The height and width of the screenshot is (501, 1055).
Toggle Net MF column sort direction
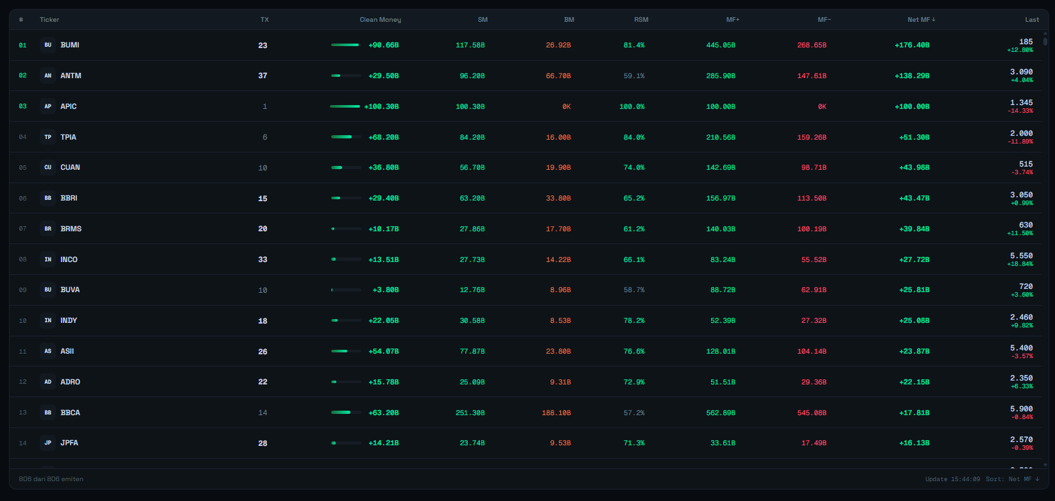[921, 20]
